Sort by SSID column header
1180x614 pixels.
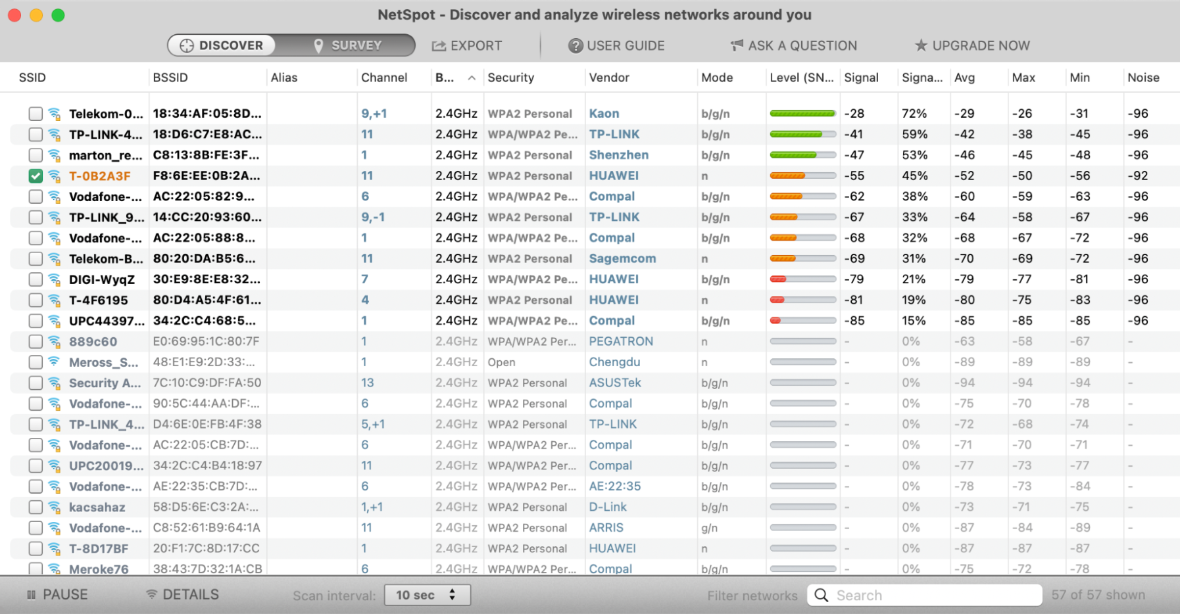pyautogui.click(x=33, y=78)
